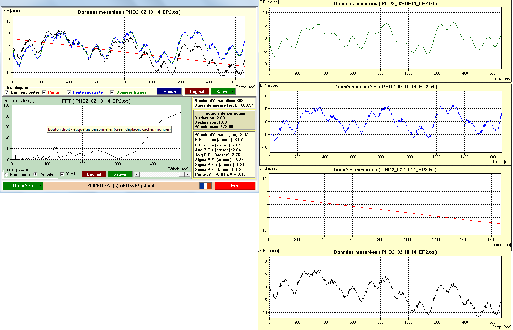Click 'Sigma P.E. [arcsec] : 3.34' line
Image resolution: width=513 pixels, height=330 pixels.
[219, 160]
